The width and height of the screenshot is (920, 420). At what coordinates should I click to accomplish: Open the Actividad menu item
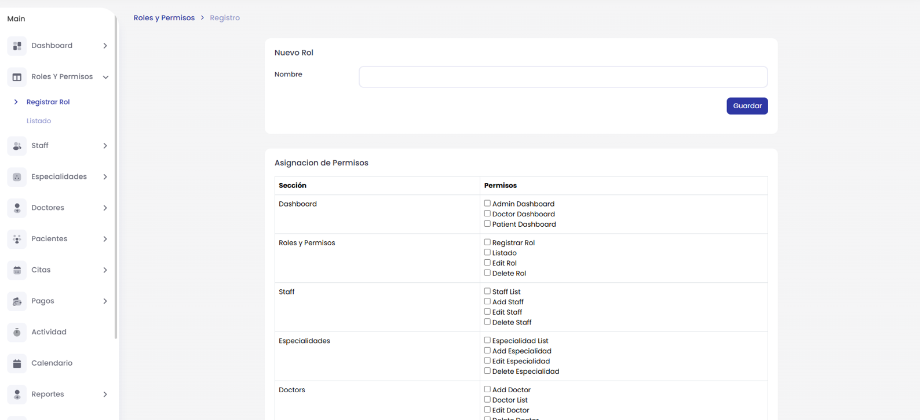click(49, 332)
